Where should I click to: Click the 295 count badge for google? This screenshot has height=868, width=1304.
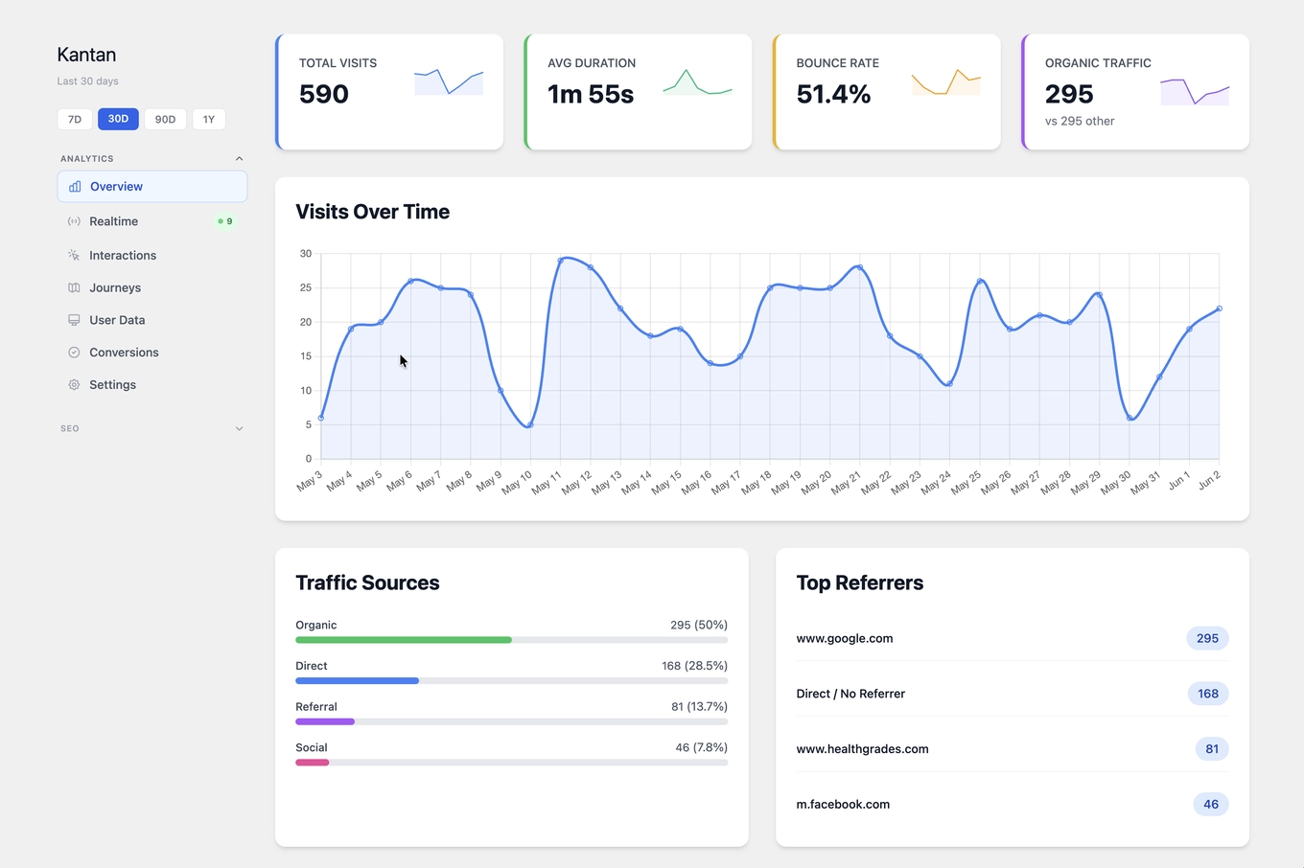(1207, 638)
